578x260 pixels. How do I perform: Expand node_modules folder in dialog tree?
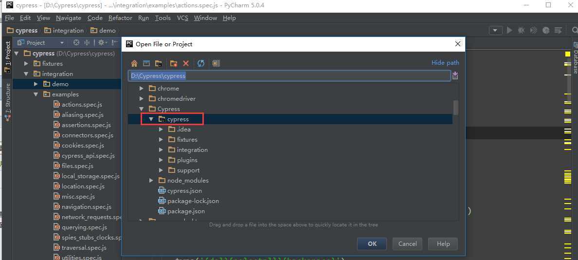tap(151, 180)
